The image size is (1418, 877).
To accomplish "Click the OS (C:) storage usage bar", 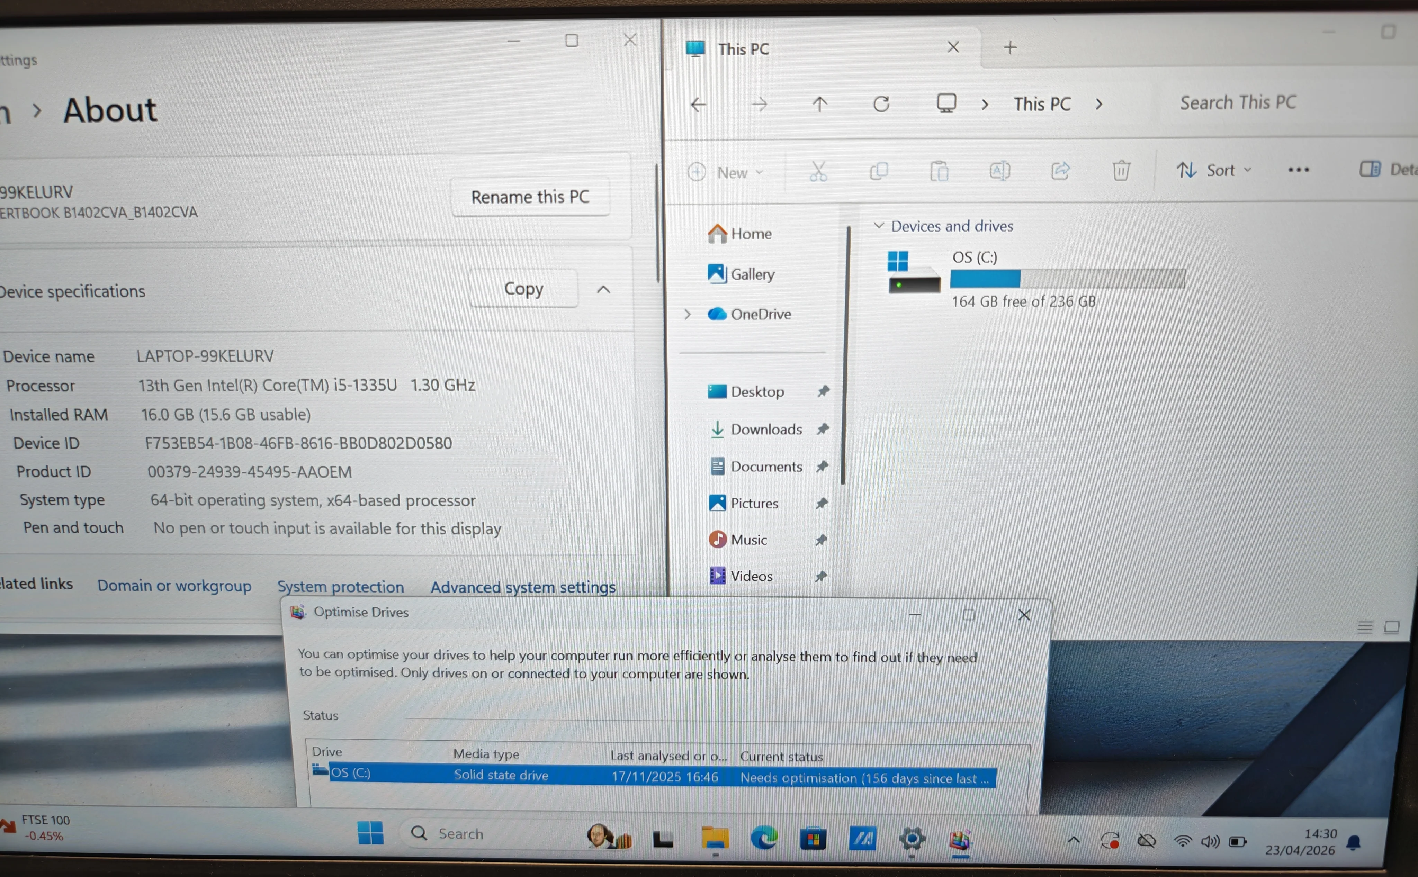I will pyautogui.click(x=1068, y=279).
